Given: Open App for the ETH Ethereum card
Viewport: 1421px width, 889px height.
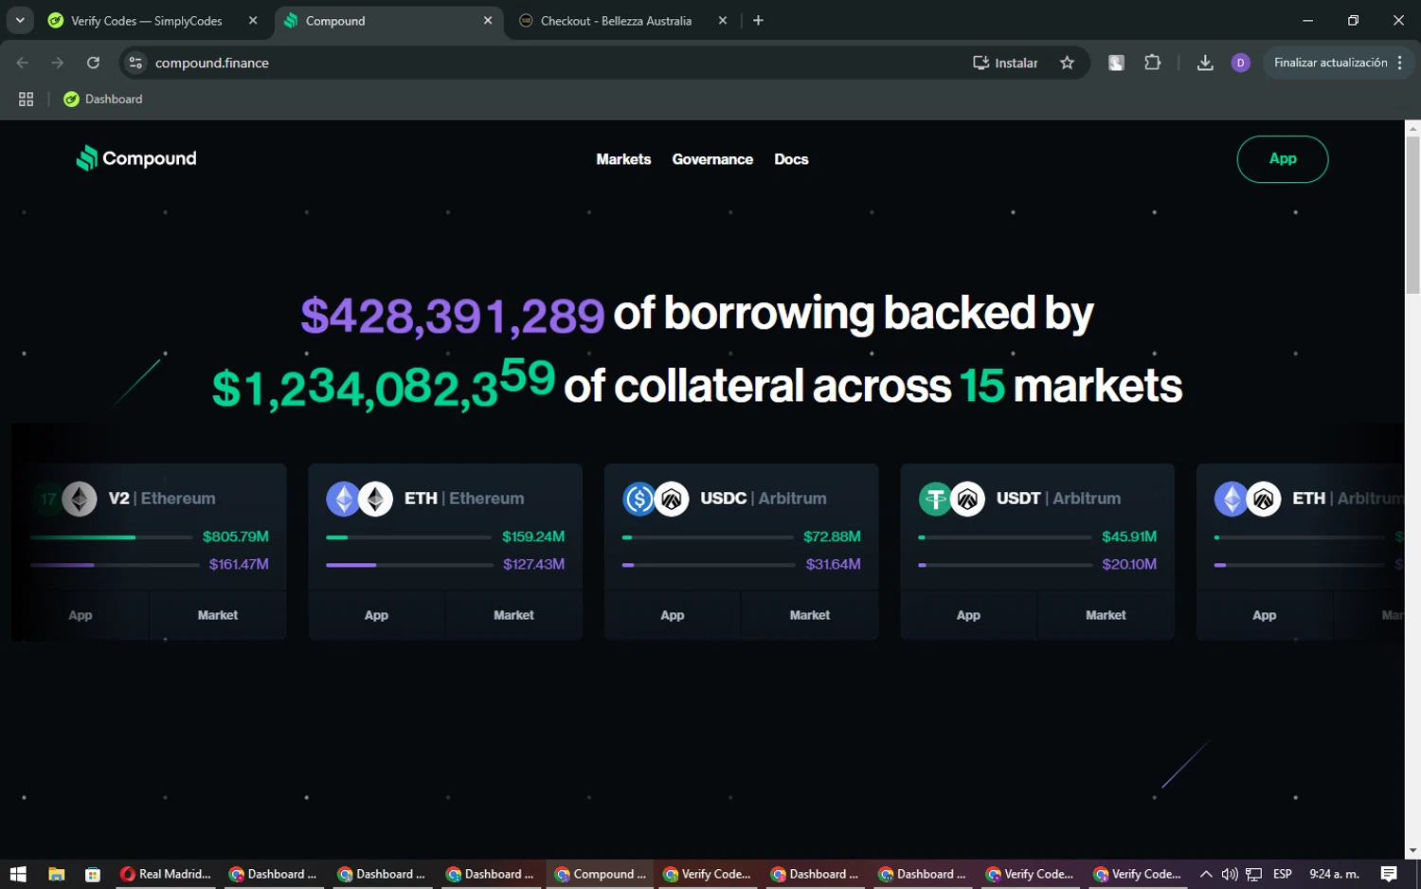Looking at the screenshot, I should 376,615.
